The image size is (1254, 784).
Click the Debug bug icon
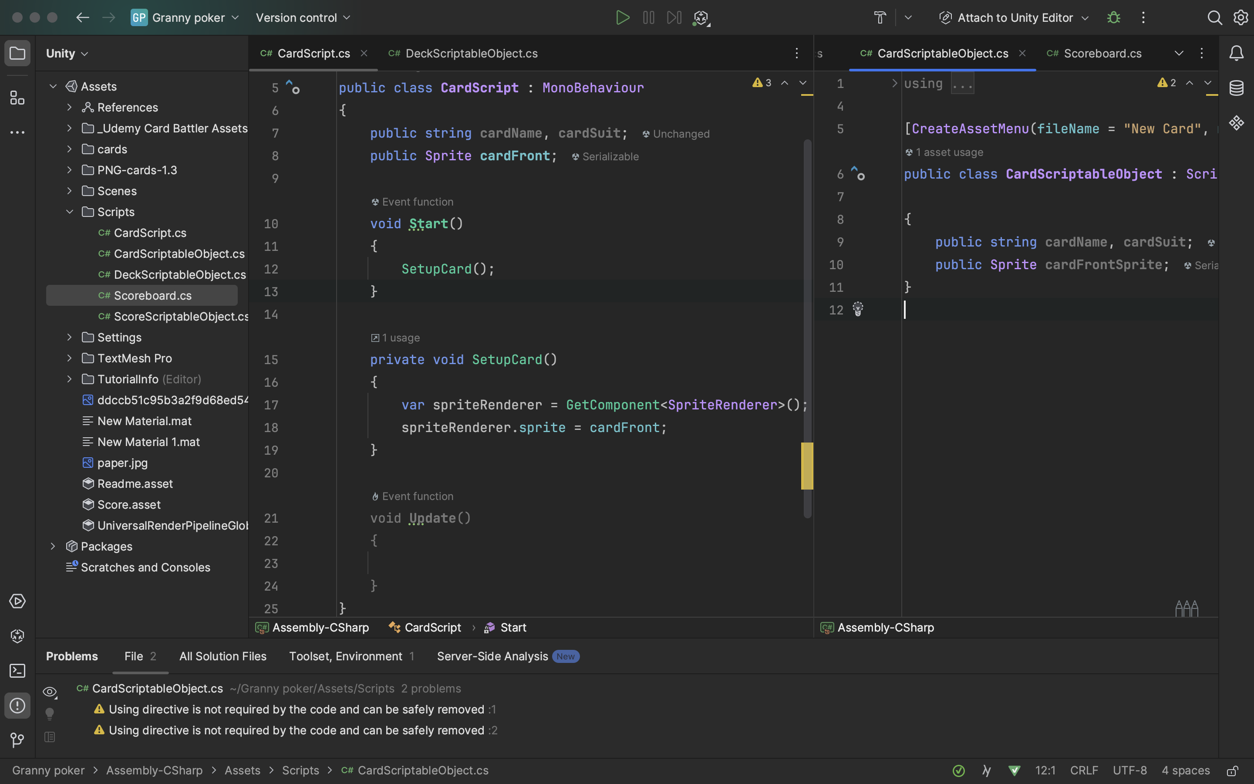click(1113, 17)
